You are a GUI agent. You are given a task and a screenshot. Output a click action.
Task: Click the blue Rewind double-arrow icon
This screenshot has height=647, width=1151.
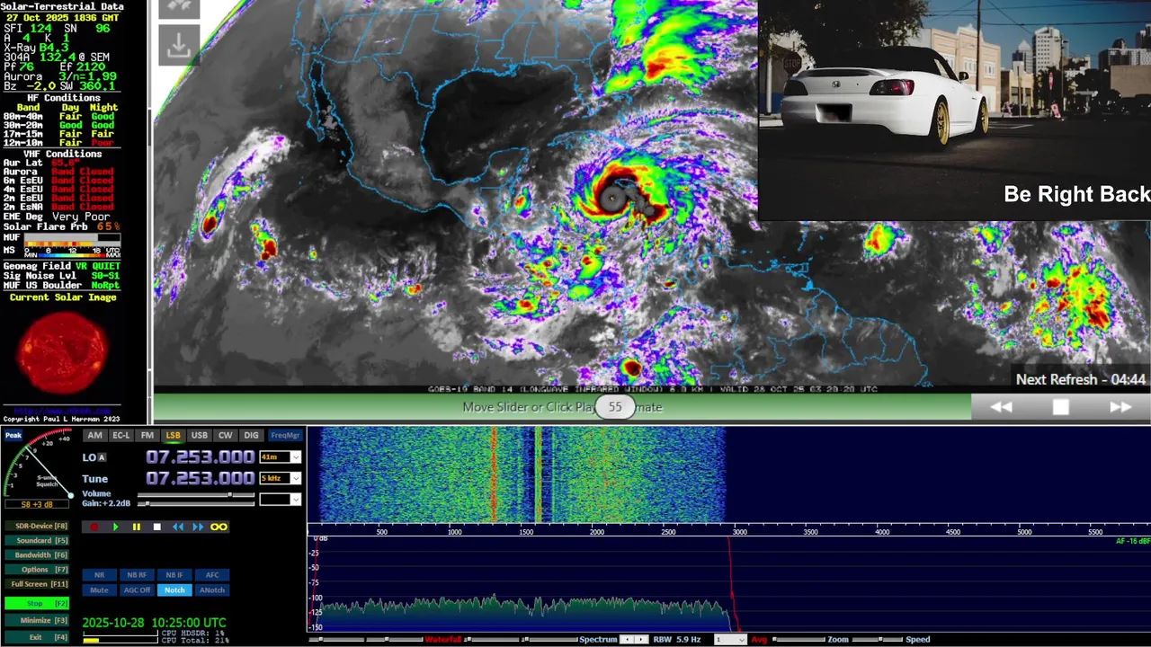178,527
